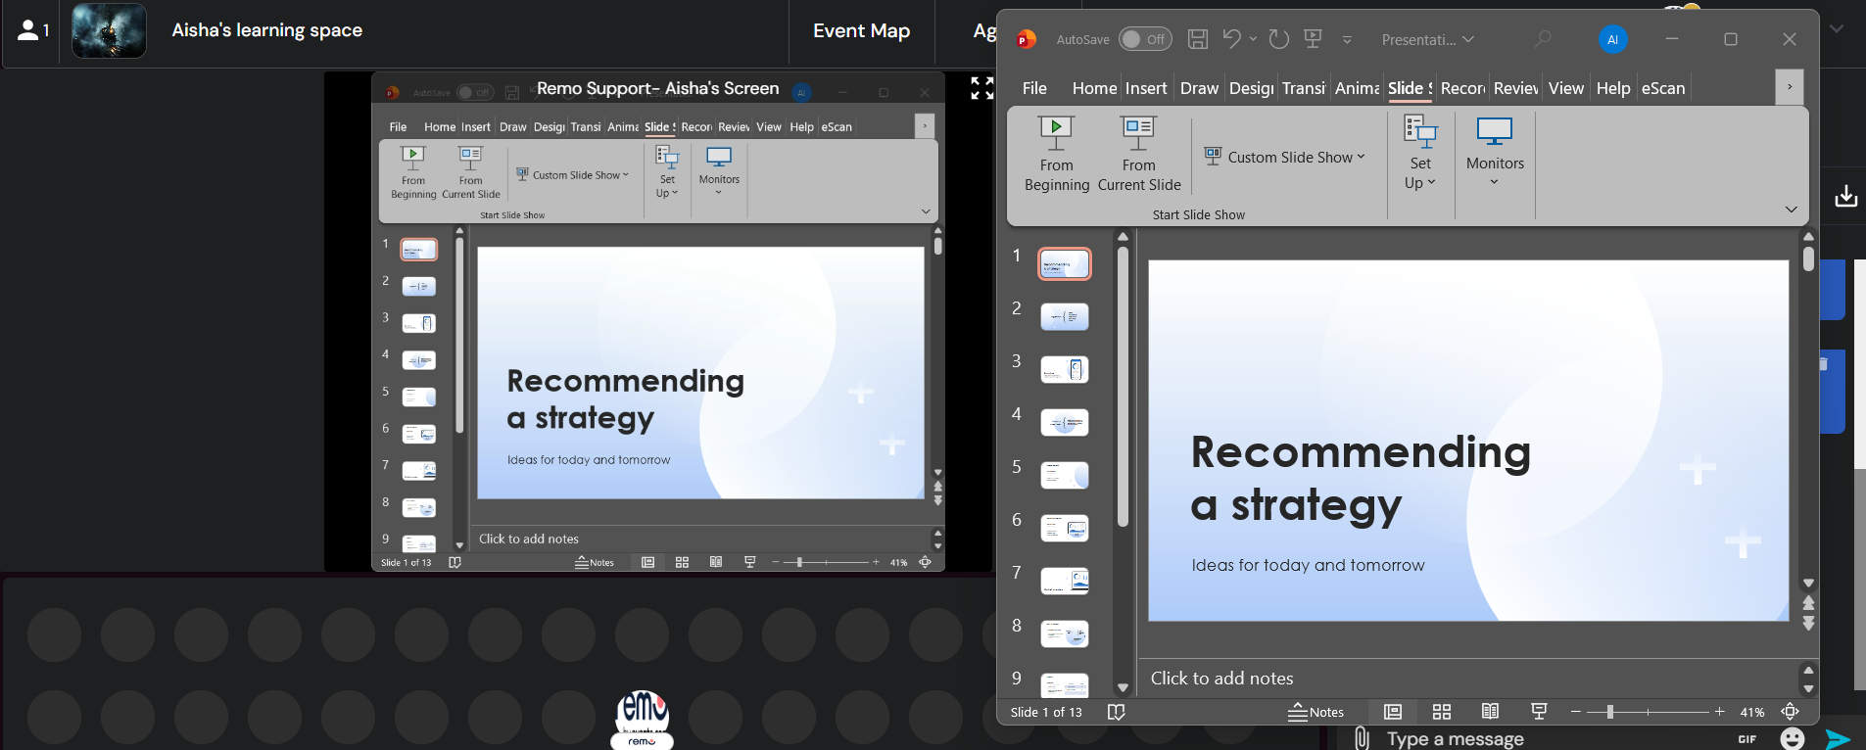Open Reading View from status bar
Image resolution: width=1866 pixels, height=750 pixels.
pyautogui.click(x=1490, y=712)
